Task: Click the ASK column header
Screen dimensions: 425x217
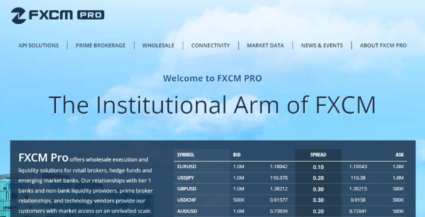Action: [x=399, y=155]
